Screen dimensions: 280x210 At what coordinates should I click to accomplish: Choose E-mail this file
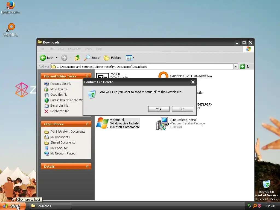(x=59, y=106)
